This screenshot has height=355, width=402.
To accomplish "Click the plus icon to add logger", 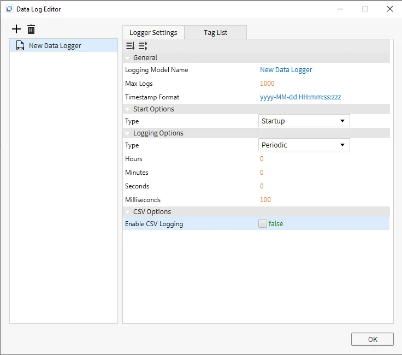I will pyautogui.click(x=16, y=29).
